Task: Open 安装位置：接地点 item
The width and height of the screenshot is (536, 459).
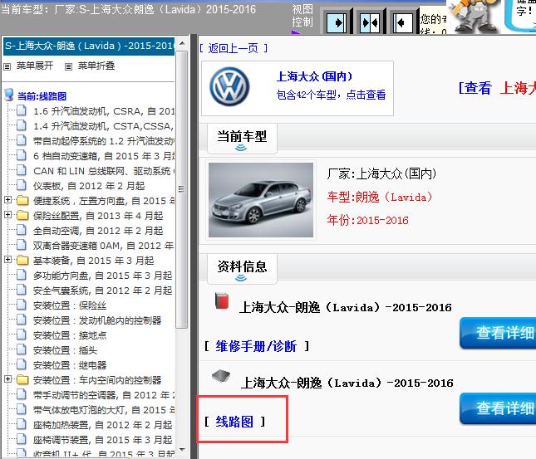Action: coord(70,335)
